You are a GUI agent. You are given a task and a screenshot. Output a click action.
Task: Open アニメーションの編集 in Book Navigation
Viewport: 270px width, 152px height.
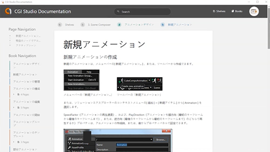pyautogui.click(x=26, y=102)
